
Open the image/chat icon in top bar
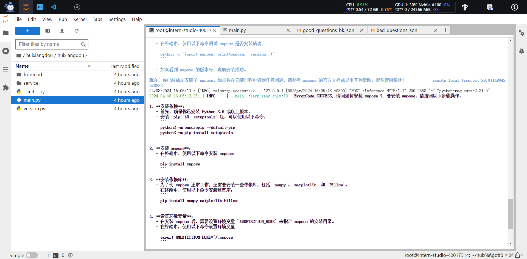click(490, 7)
